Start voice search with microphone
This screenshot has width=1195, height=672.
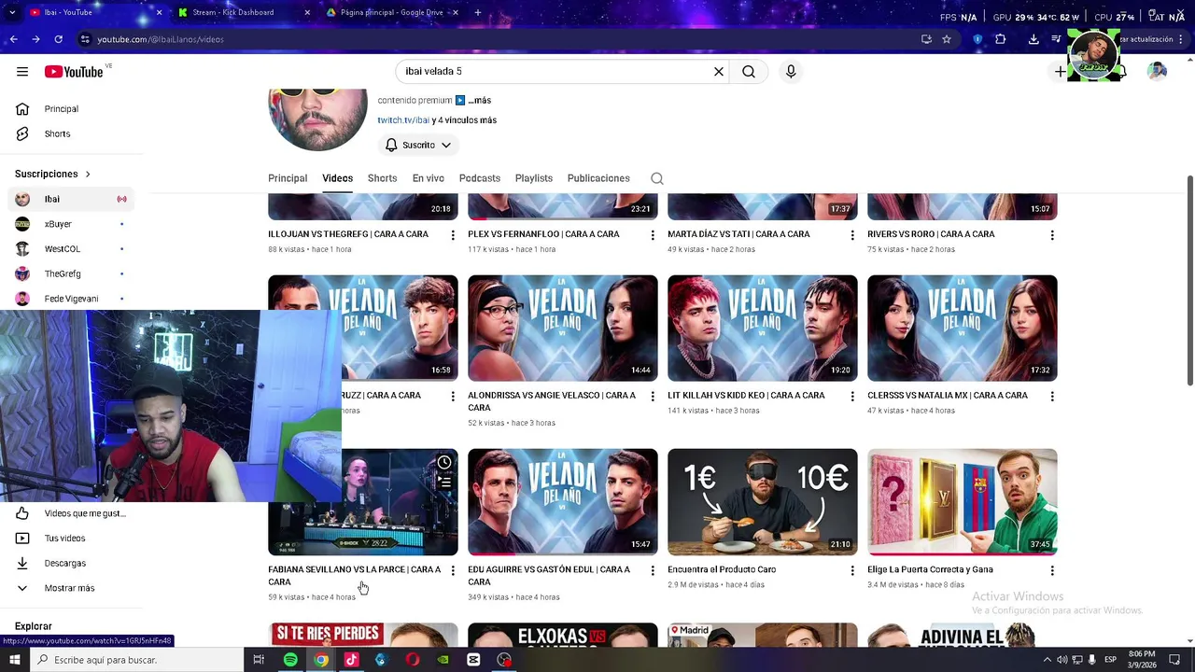click(791, 71)
